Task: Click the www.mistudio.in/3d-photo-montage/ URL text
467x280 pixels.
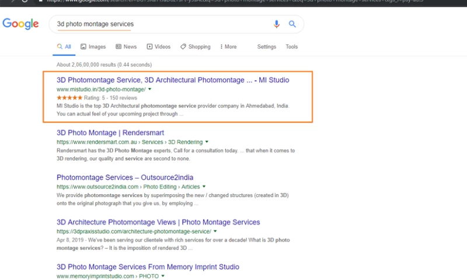Action: coord(101,89)
